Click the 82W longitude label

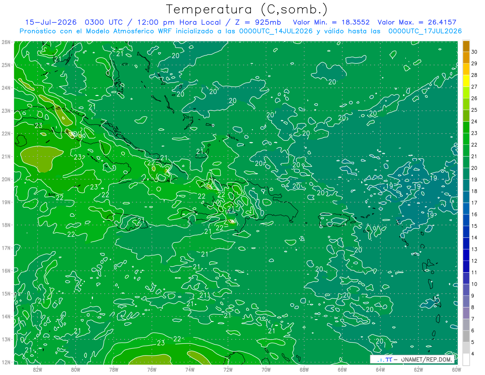[x=38, y=370]
